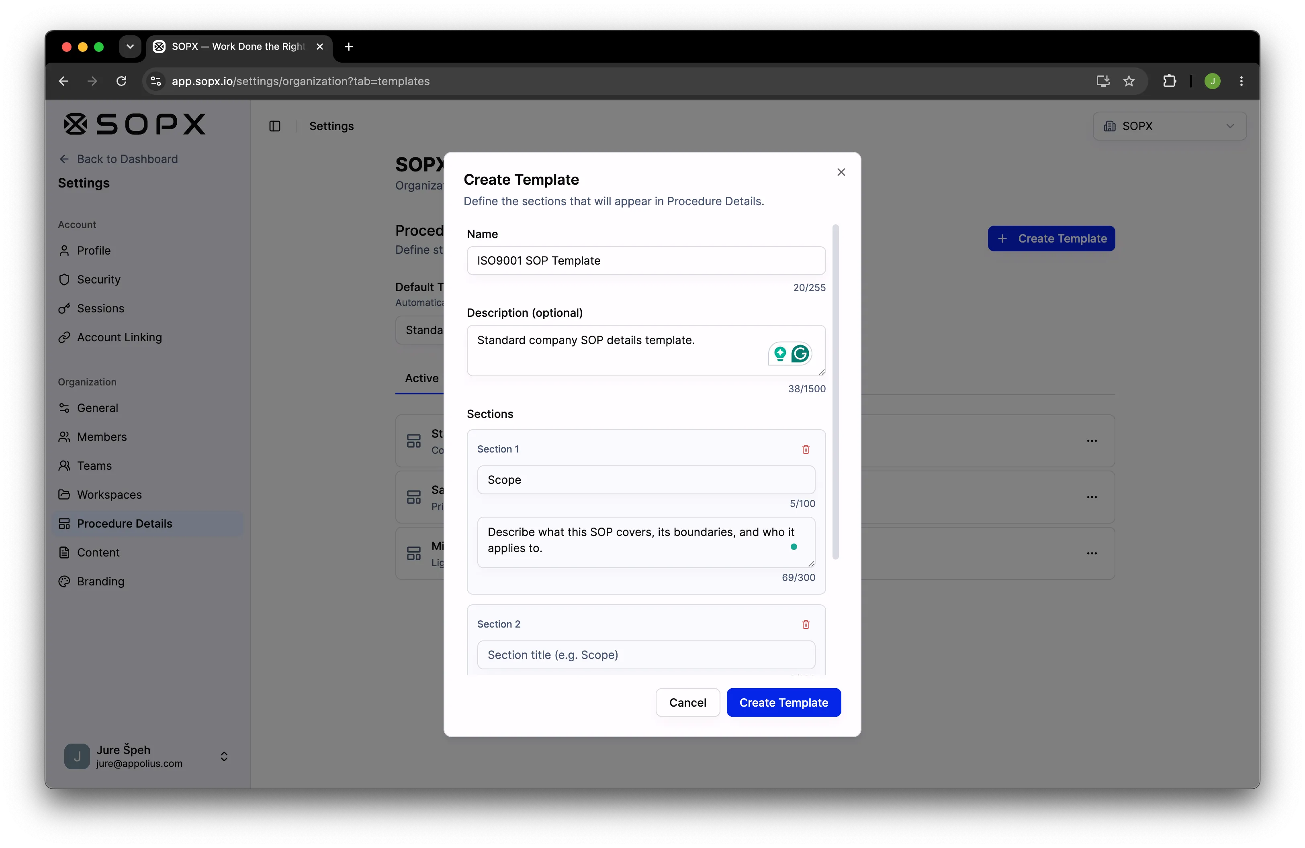Screen dimensions: 1305x848
Task: Click Section 2 title input field
Action: 646,654
